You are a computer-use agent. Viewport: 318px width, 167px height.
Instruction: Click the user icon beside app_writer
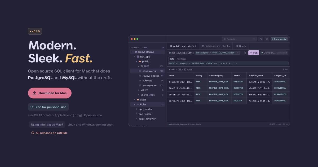coord(136,114)
